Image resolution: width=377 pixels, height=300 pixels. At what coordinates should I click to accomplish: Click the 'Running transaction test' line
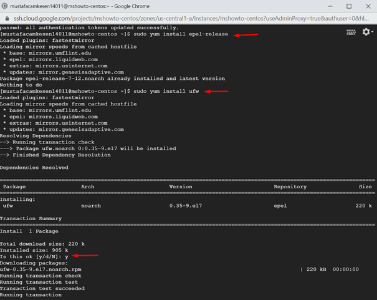(x=39, y=282)
